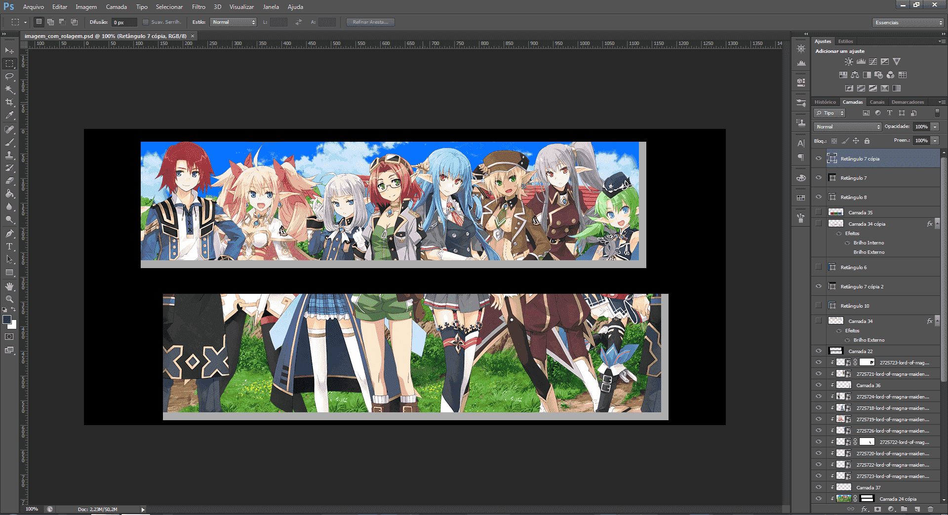948x515 pixels.
Task: Toggle the Suav. Serrilh. checkbox
Action: [146, 22]
